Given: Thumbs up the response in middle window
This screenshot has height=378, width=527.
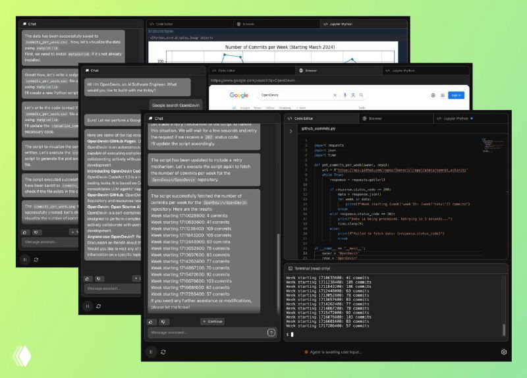Looking at the screenshot, I should point(88,279).
